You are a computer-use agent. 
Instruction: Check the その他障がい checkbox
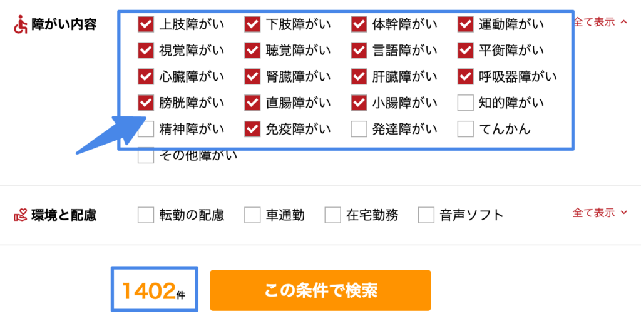point(146,156)
